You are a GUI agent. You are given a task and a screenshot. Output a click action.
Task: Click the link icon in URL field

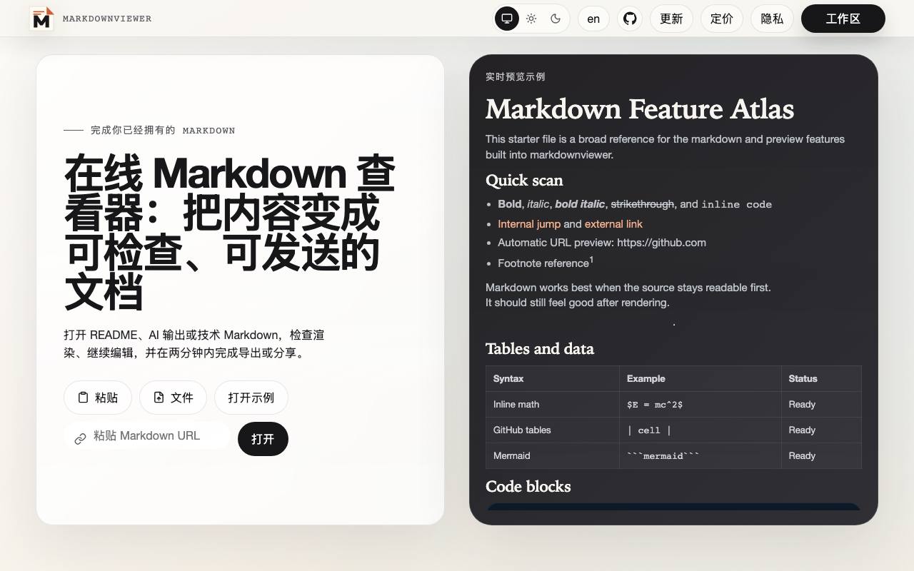tap(81, 438)
